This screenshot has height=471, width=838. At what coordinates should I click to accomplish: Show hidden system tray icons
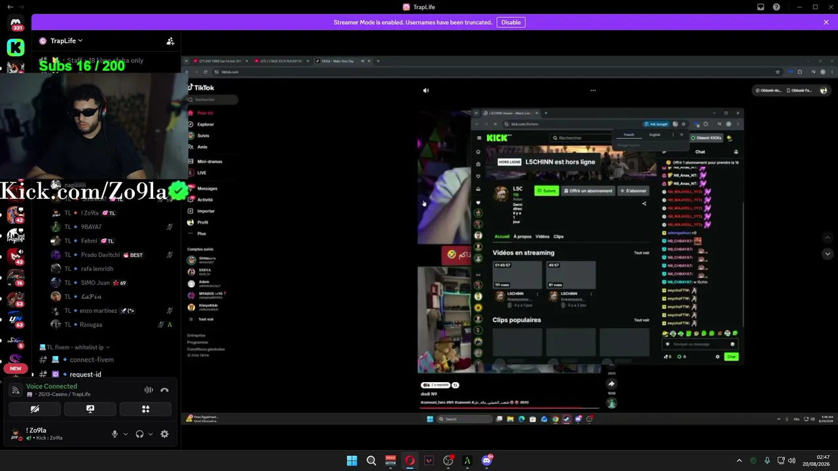[x=739, y=461]
